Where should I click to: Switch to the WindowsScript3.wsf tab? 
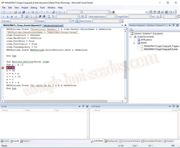point(53,25)
